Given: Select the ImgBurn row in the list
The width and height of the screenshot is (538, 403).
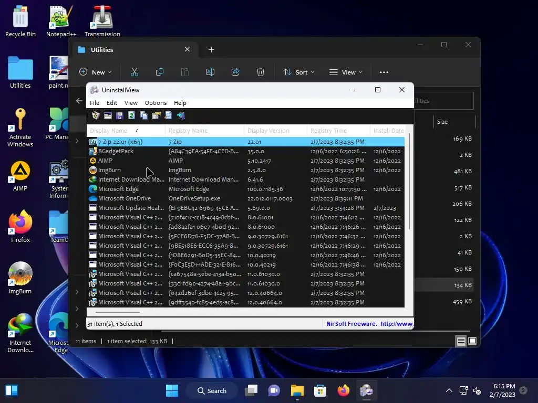Looking at the screenshot, I should click(x=246, y=170).
